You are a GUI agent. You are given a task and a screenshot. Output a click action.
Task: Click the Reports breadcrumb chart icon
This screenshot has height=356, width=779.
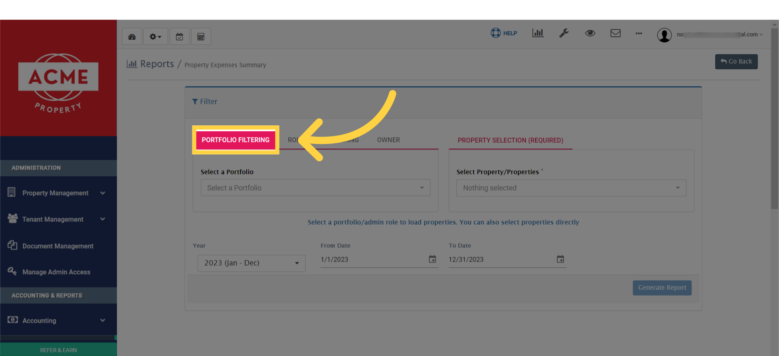click(x=132, y=64)
